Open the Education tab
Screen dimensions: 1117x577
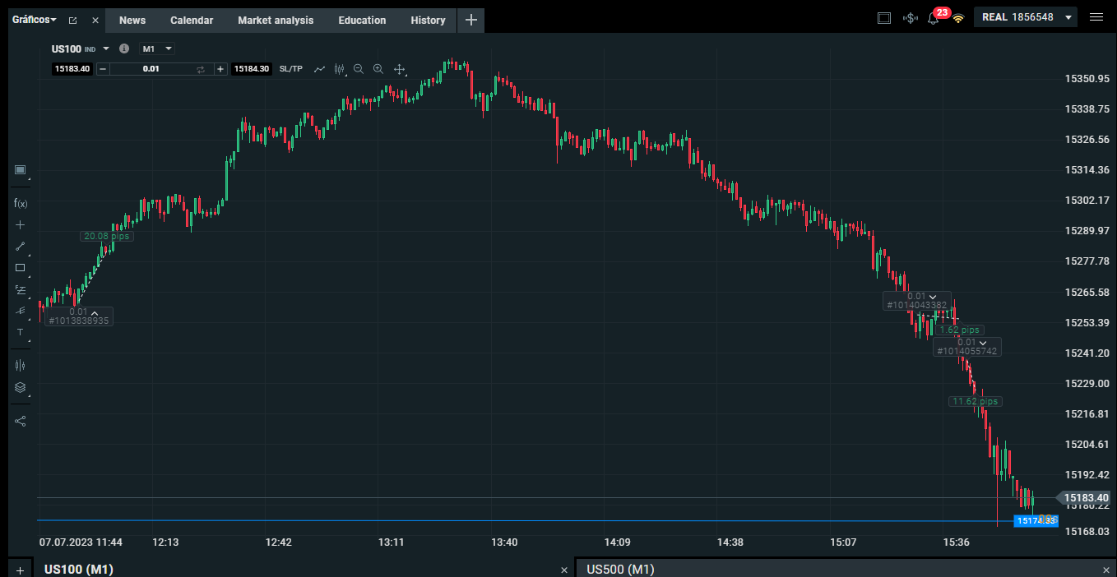coord(362,21)
